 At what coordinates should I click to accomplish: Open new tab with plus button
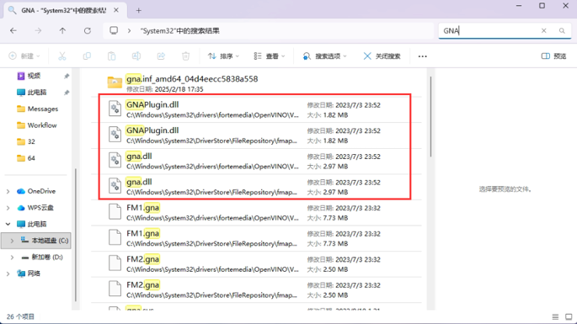pyautogui.click(x=139, y=11)
